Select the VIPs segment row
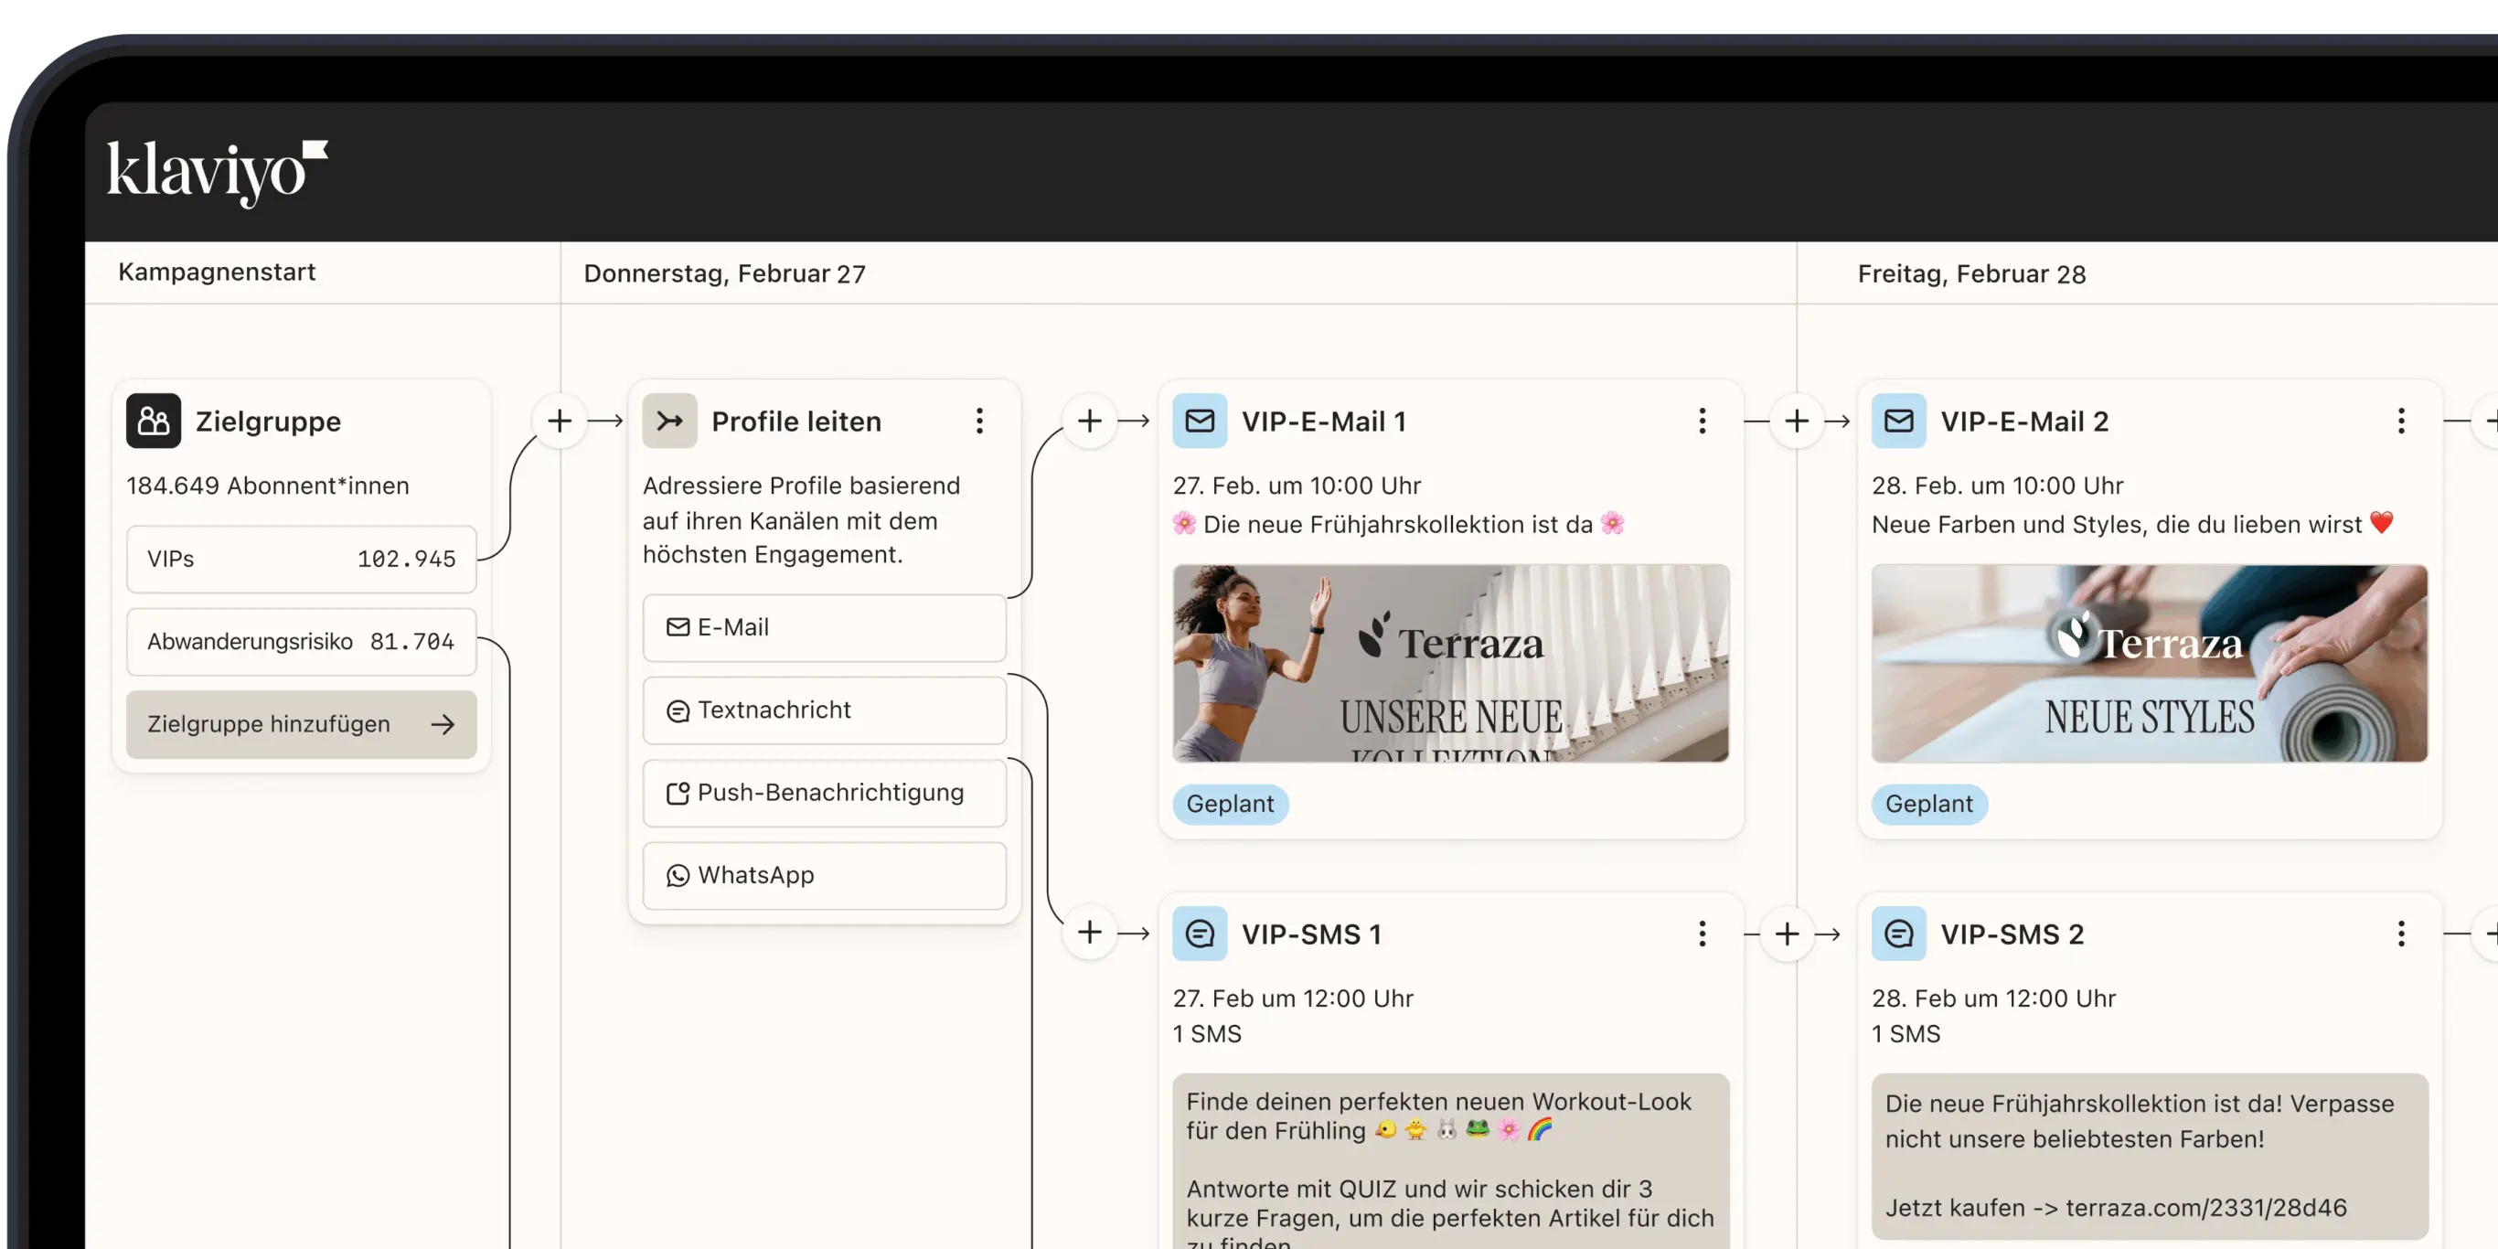The height and width of the screenshot is (1249, 2498). click(302, 560)
